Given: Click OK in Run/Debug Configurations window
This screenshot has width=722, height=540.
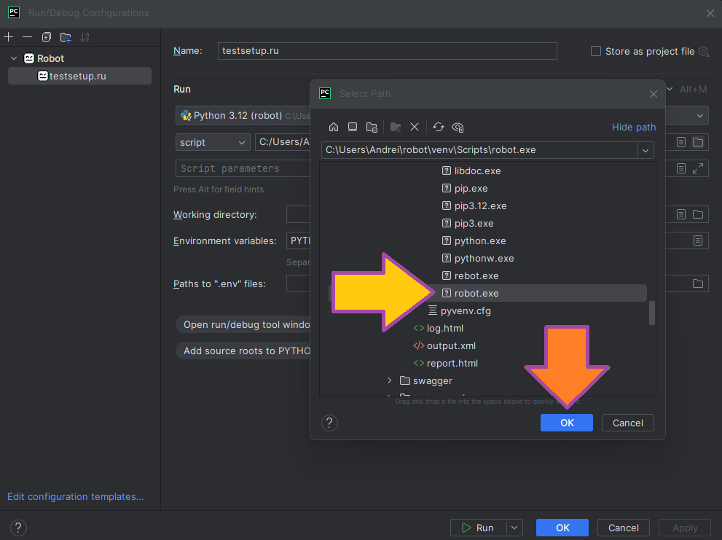Looking at the screenshot, I should (562, 528).
